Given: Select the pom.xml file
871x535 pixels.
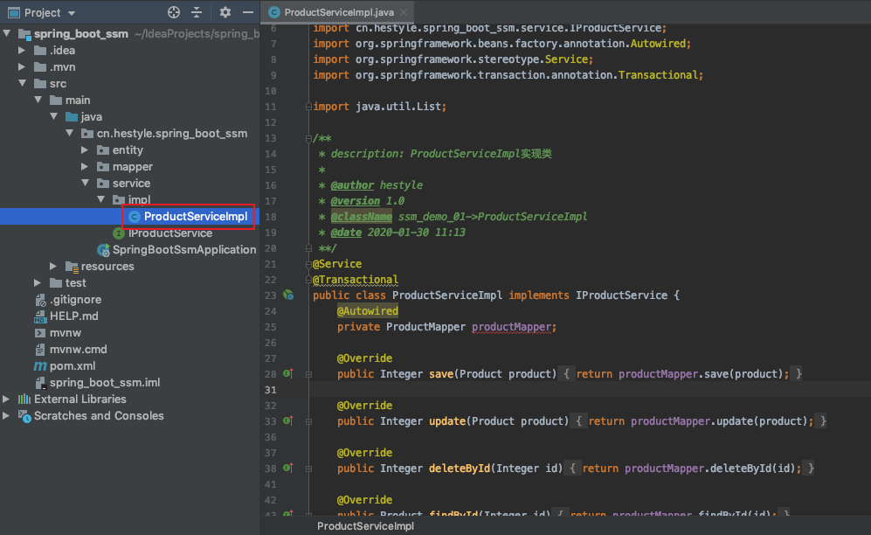Looking at the screenshot, I should (73, 366).
